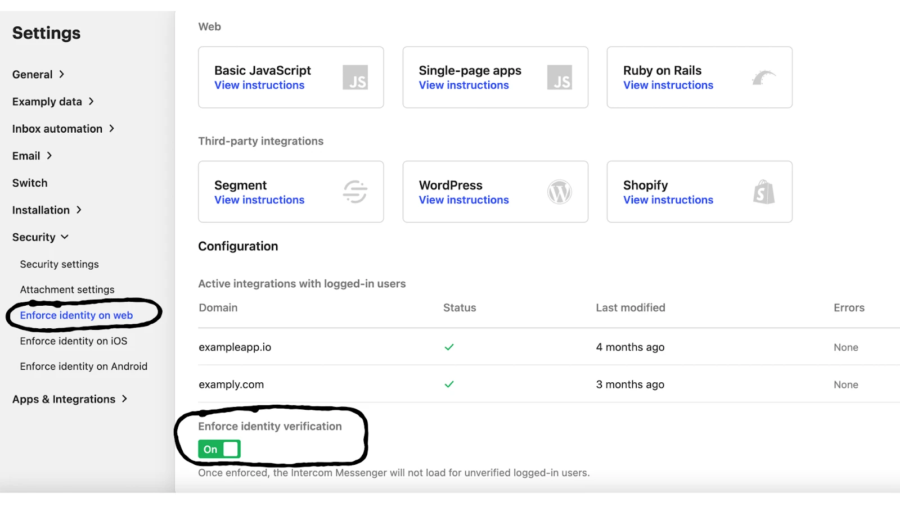The image size is (900, 507).
Task: Select the Shopify bag icon
Action: tap(764, 192)
